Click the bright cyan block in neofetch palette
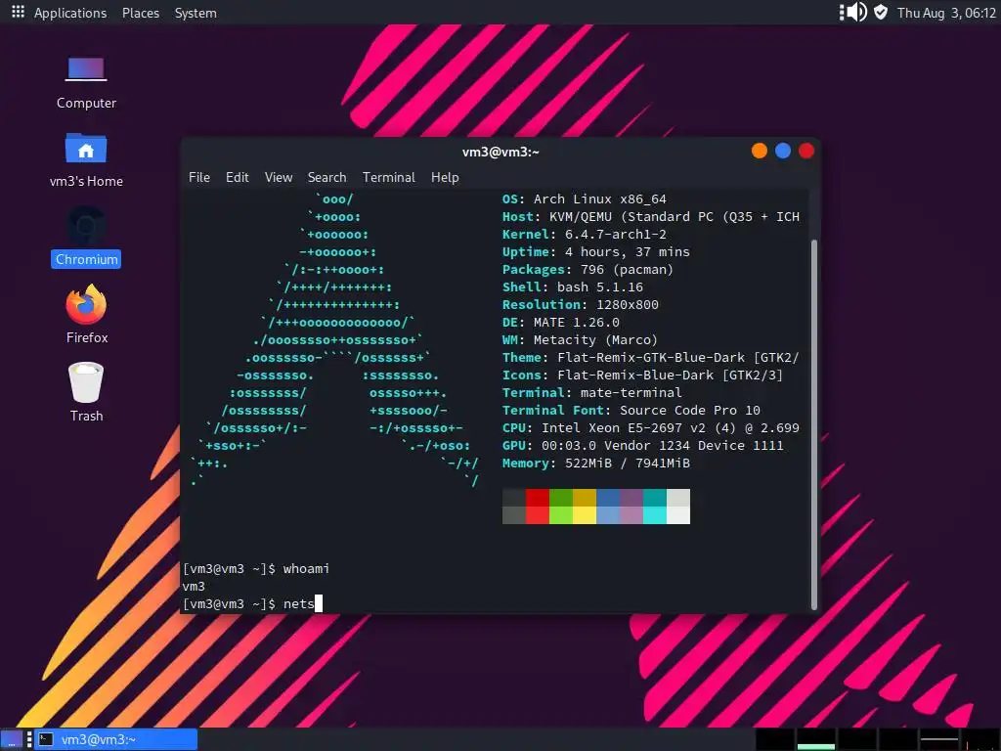Viewport: 1001px width, 751px height. coord(654,514)
